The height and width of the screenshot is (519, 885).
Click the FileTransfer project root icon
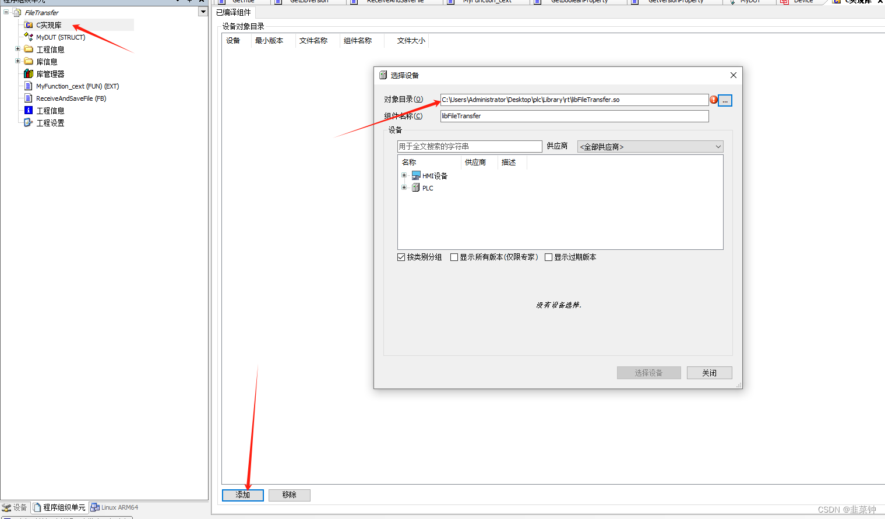point(17,12)
